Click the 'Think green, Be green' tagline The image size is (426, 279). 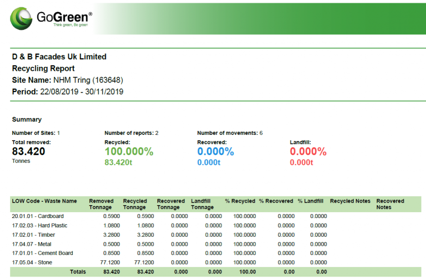click(71, 25)
